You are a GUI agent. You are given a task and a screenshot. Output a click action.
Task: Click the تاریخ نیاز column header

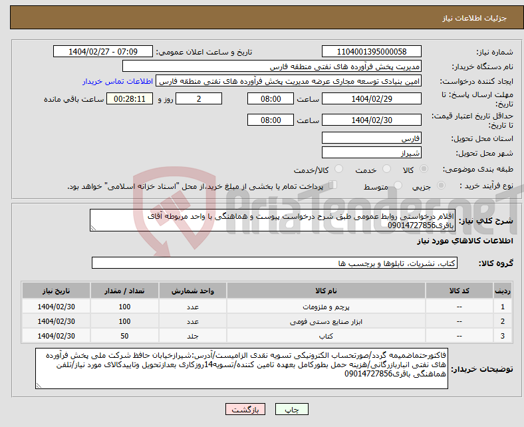click(x=56, y=291)
